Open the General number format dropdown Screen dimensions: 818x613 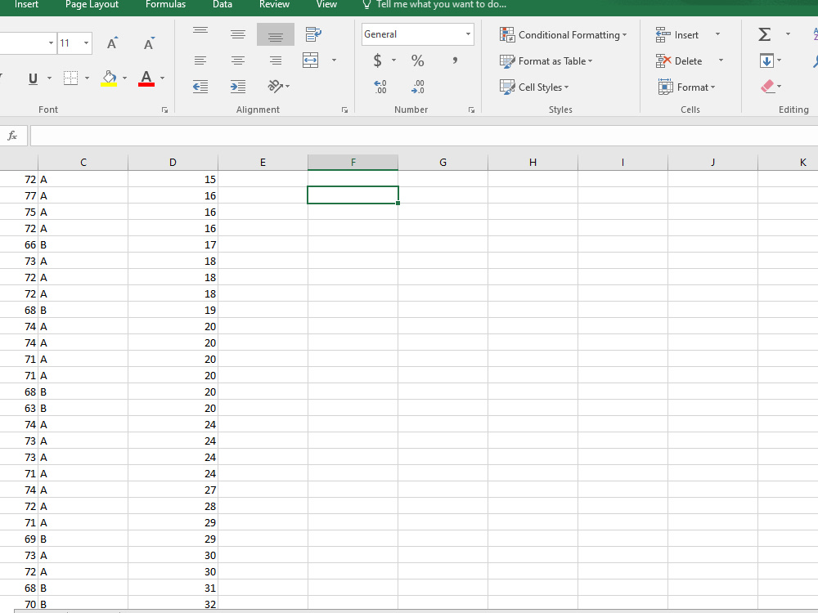click(468, 34)
